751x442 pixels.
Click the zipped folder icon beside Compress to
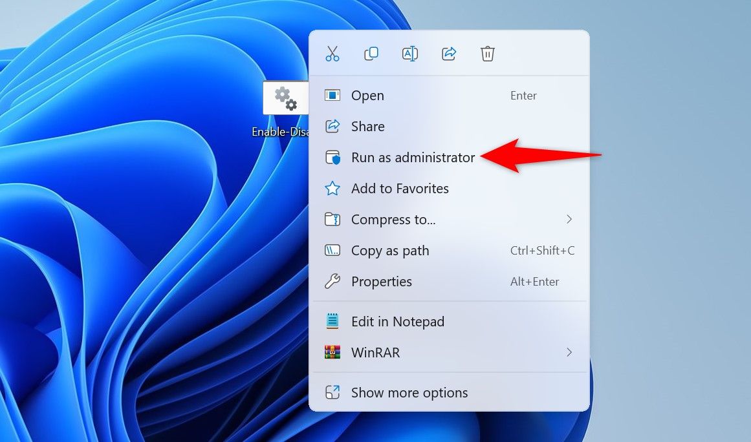click(332, 219)
